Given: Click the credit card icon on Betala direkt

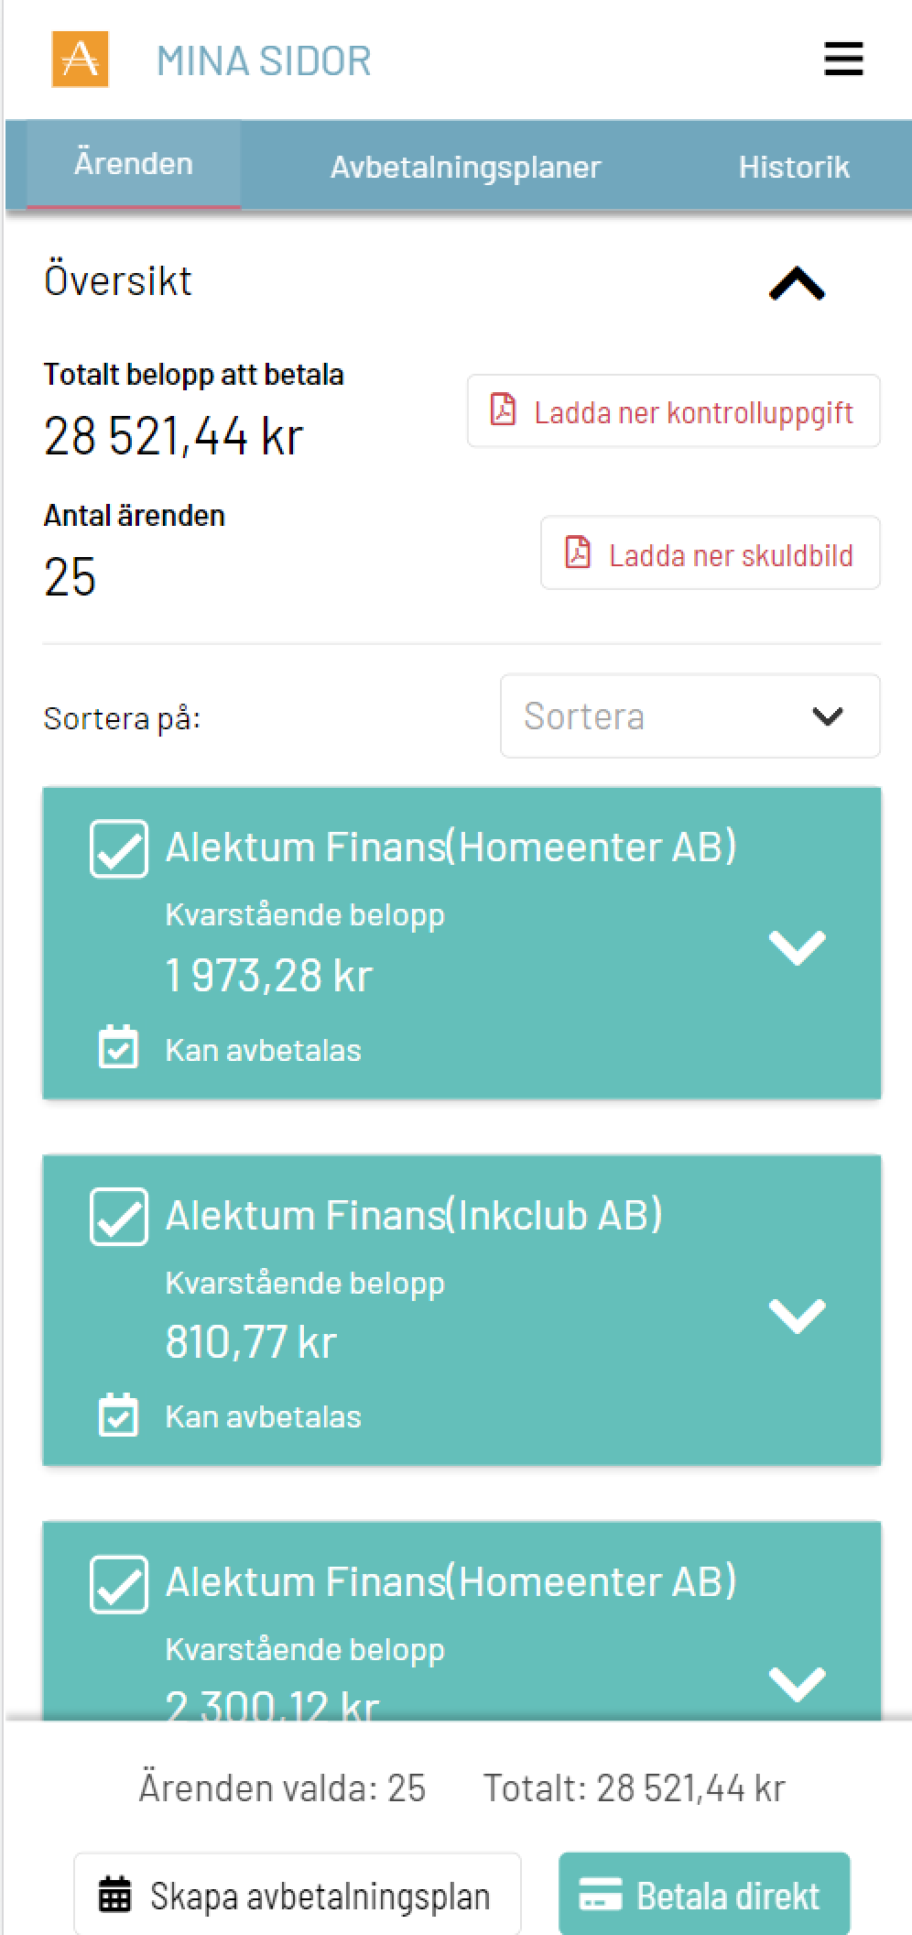Looking at the screenshot, I should tap(601, 1895).
